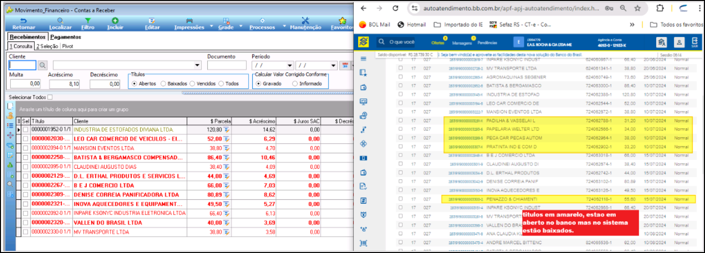
Task: Open the BOL Mail bookmark
Action: point(374,25)
